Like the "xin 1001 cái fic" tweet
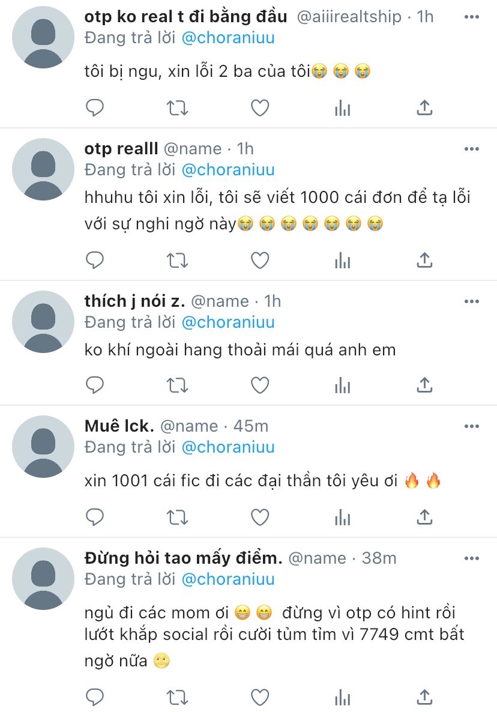The height and width of the screenshot is (712, 497). click(260, 517)
